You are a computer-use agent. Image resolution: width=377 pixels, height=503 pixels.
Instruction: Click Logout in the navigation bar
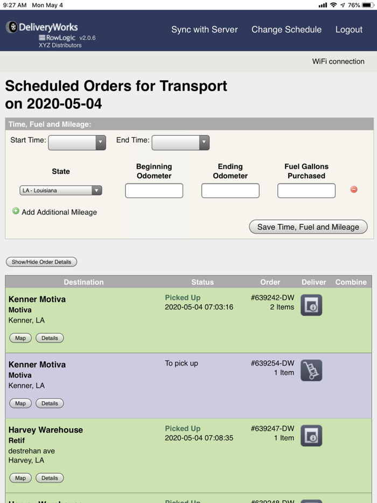348,30
